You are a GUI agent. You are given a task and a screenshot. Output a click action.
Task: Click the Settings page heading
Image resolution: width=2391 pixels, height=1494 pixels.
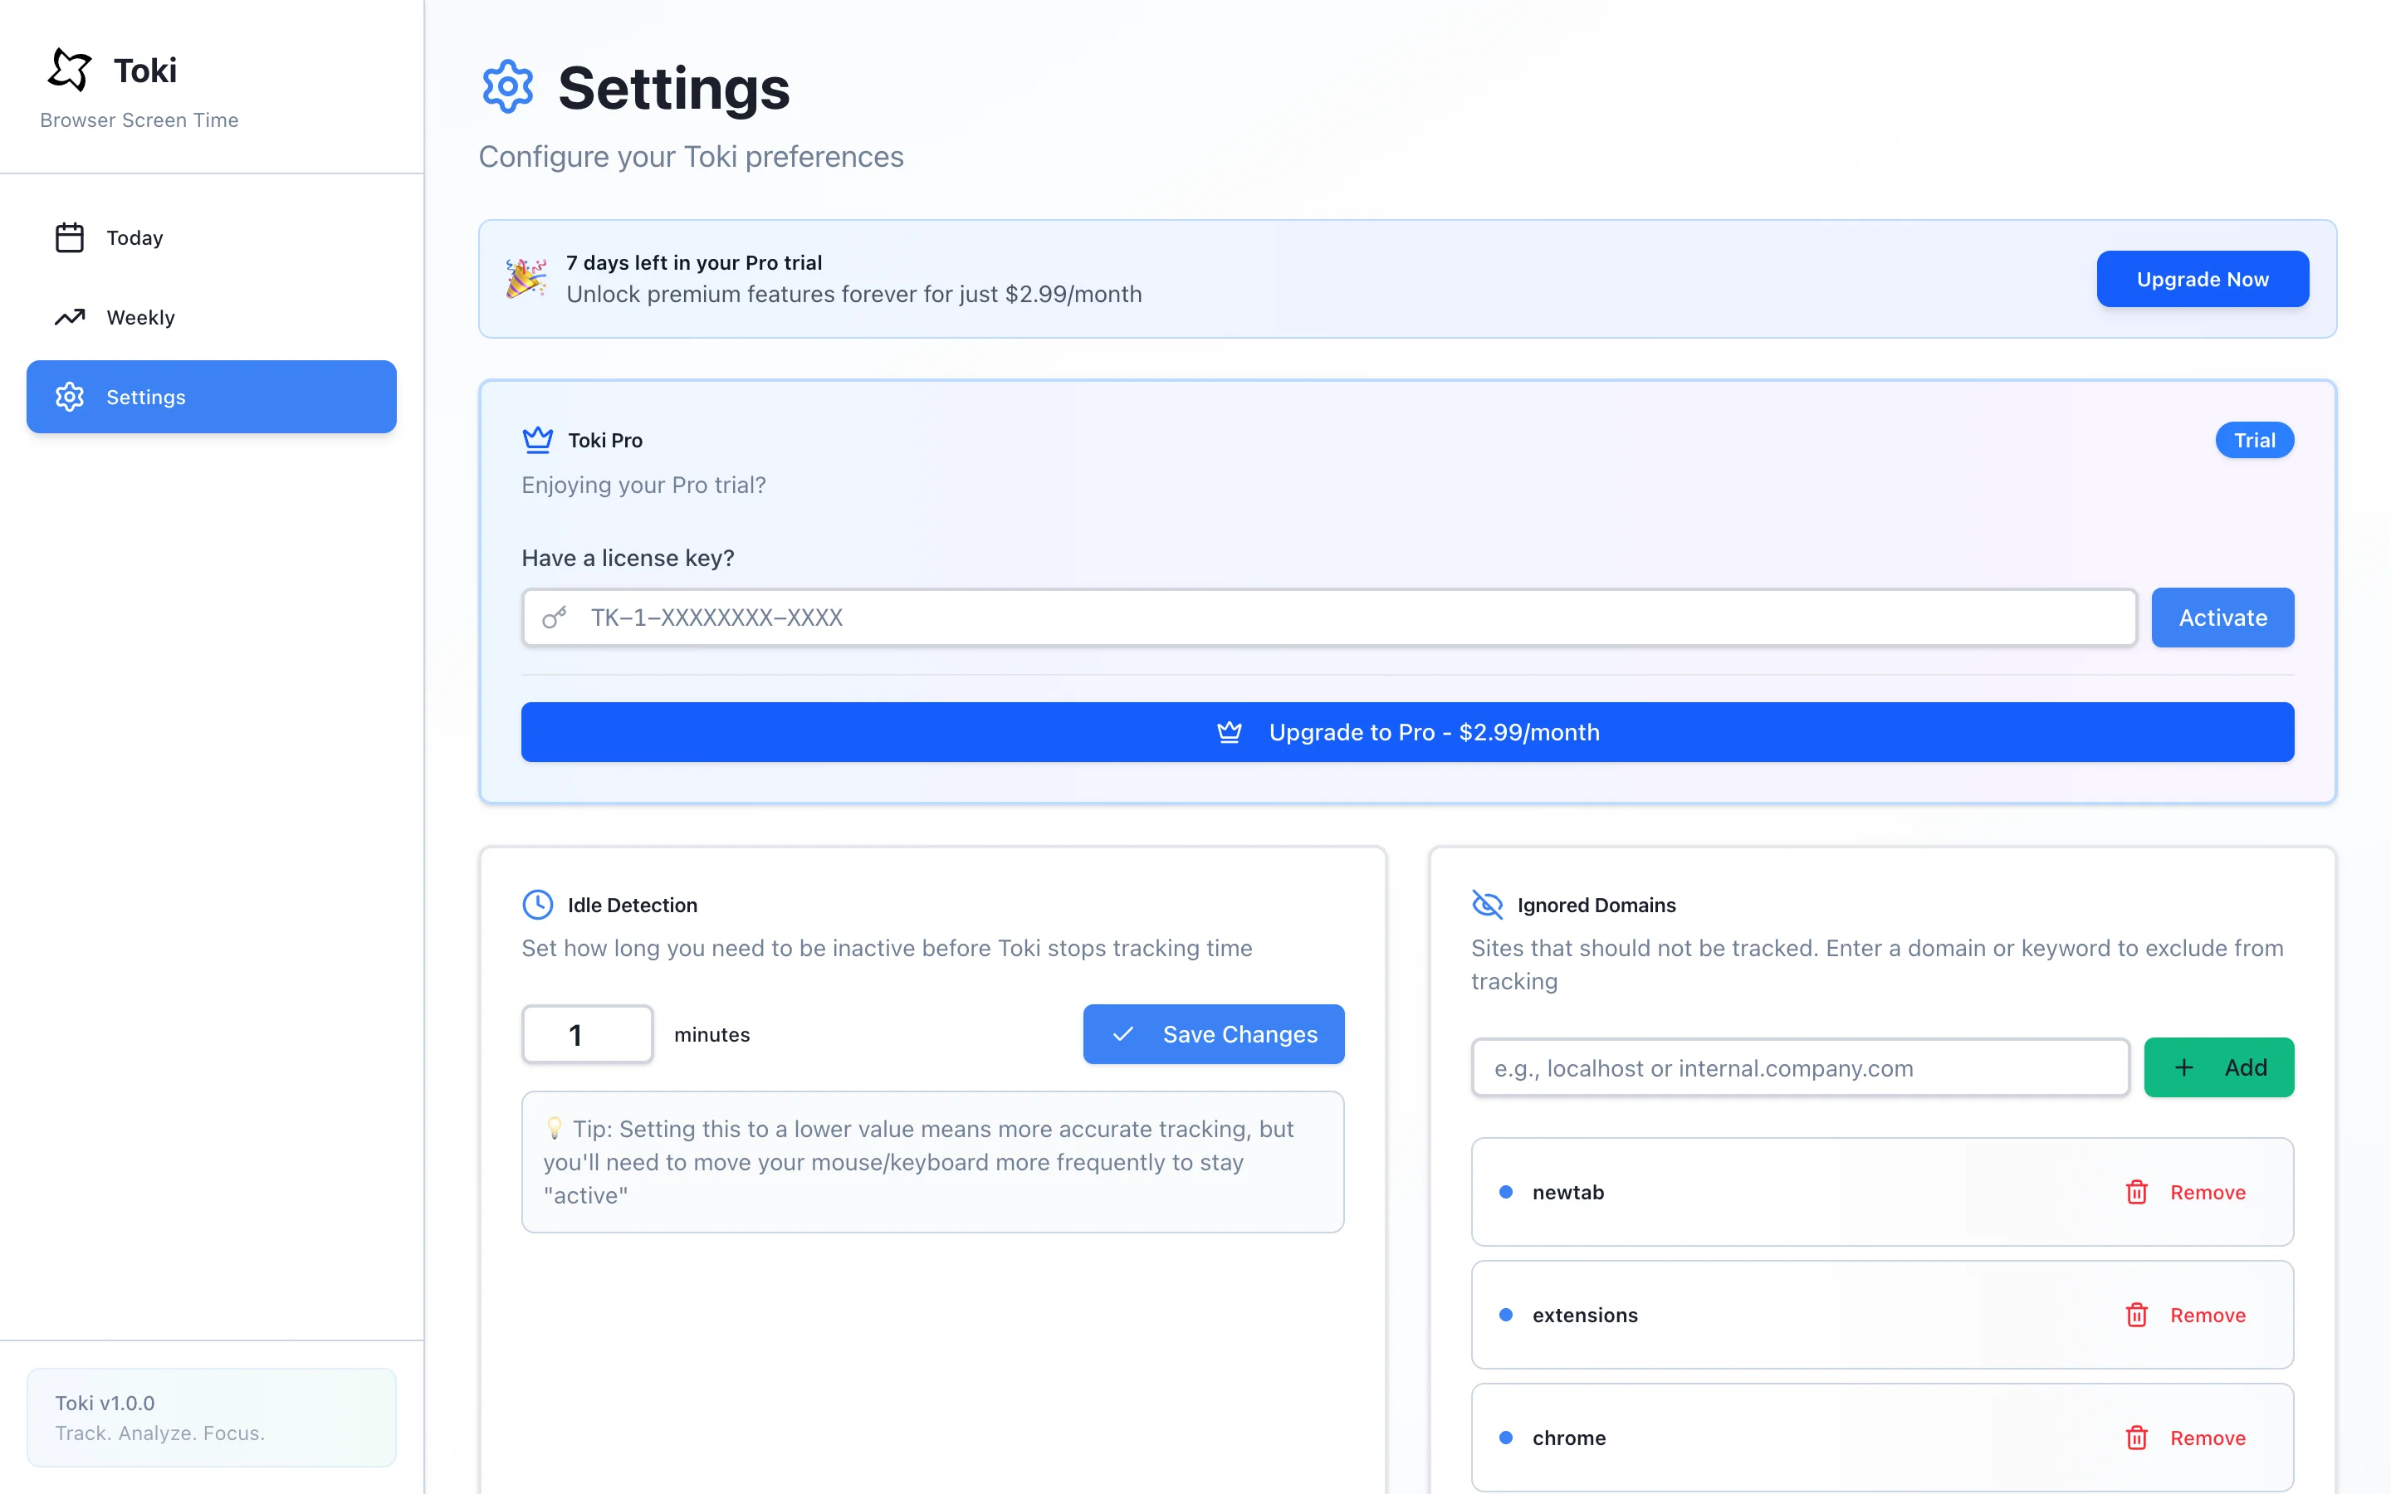[674, 88]
